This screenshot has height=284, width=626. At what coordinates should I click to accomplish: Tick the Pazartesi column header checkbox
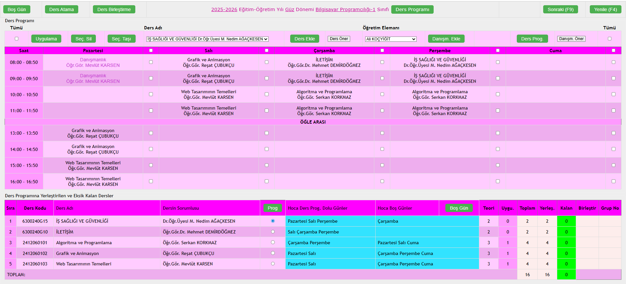pyautogui.click(x=151, y=51)
